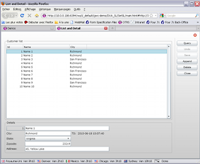Open À la une feed bookmark
The image size is (200, 164).
click(62, 22)
